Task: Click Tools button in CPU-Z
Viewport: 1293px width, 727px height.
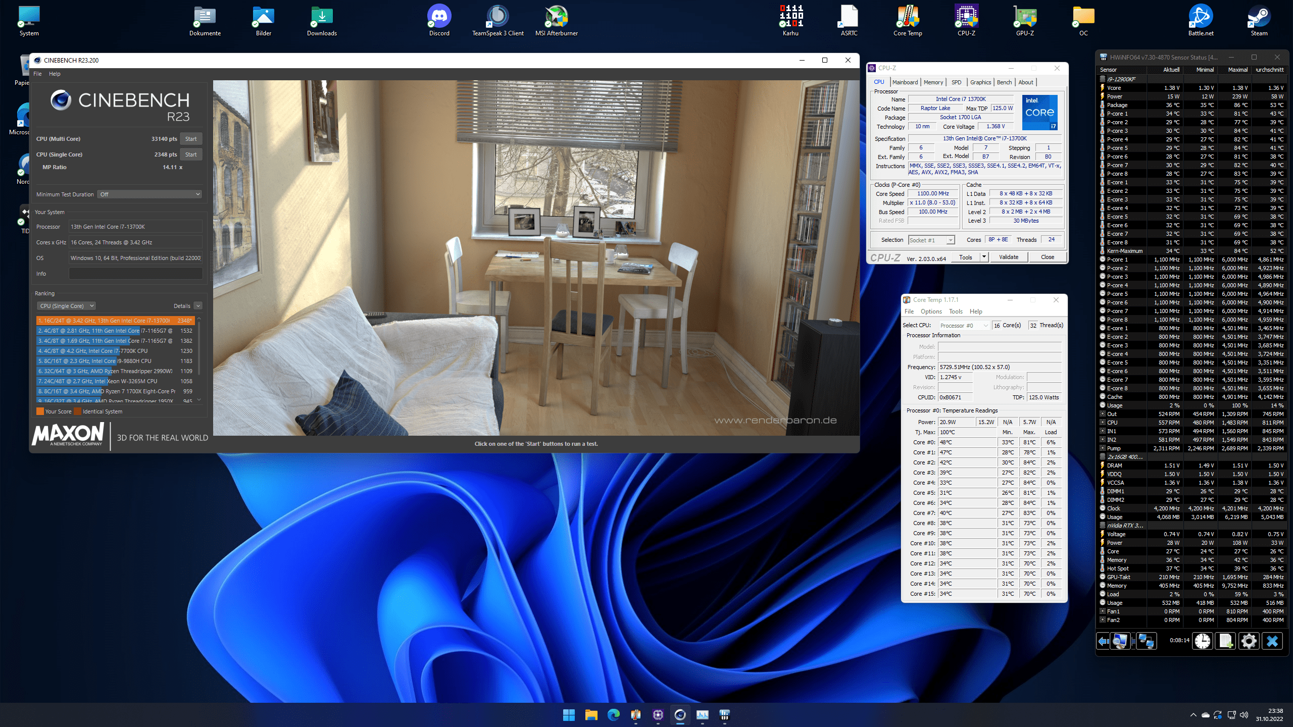Action: pos(965,257)
